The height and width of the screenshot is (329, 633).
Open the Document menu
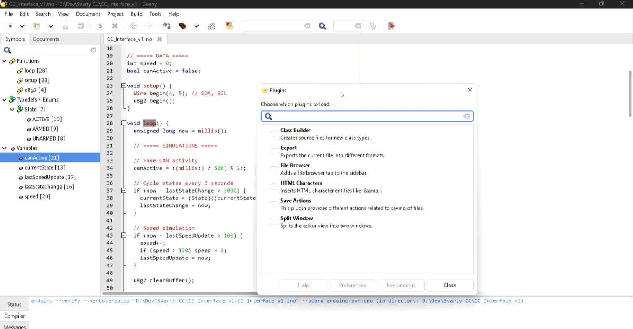coord(88,14)
